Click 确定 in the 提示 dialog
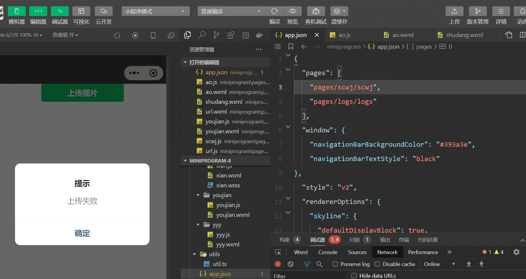The width and height of the screenshot is (526, 279). tap(82, 233)
